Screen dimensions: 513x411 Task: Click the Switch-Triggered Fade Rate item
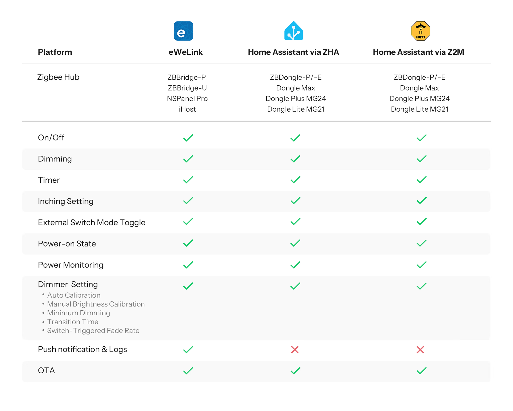coord(93,331)
